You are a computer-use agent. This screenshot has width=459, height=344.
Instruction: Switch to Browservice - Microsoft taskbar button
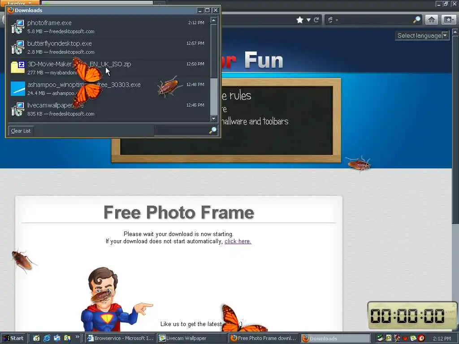[120, 339]
